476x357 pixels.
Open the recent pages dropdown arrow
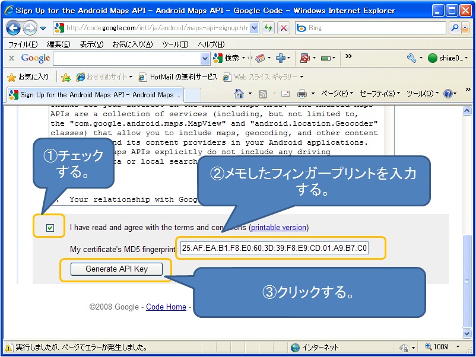(43, 28)
